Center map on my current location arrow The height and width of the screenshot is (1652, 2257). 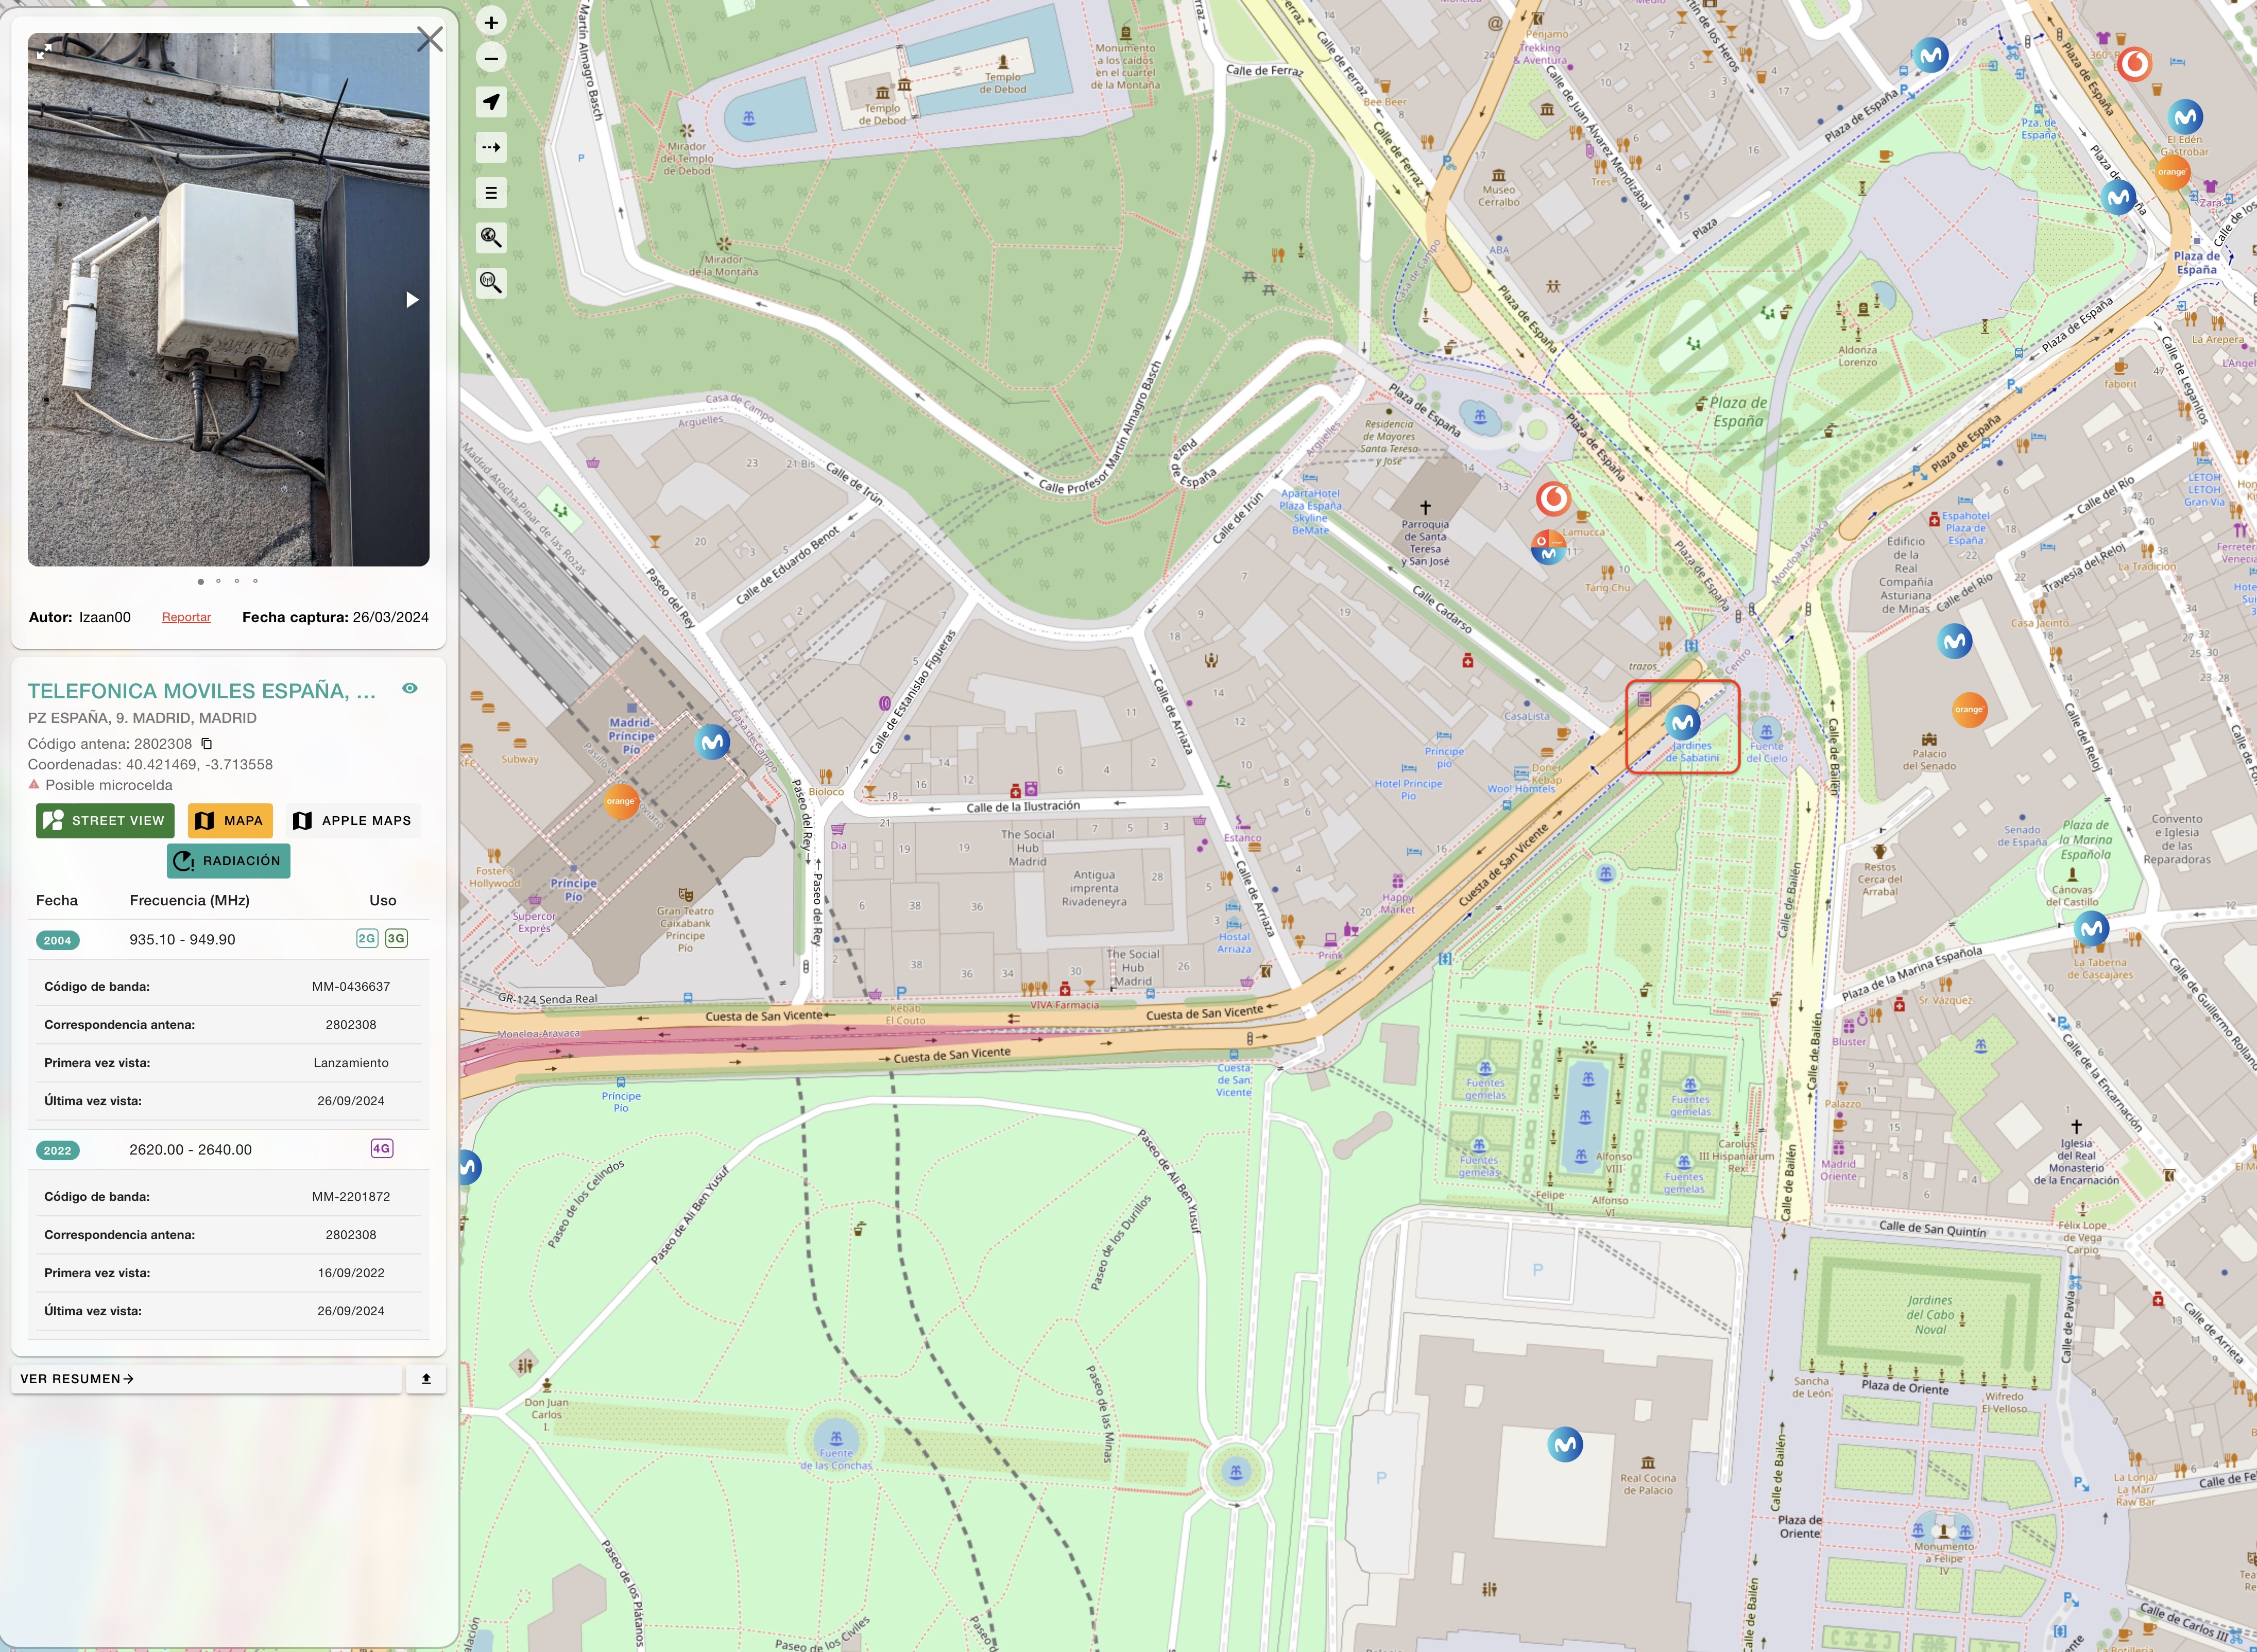tap(491, 102)
